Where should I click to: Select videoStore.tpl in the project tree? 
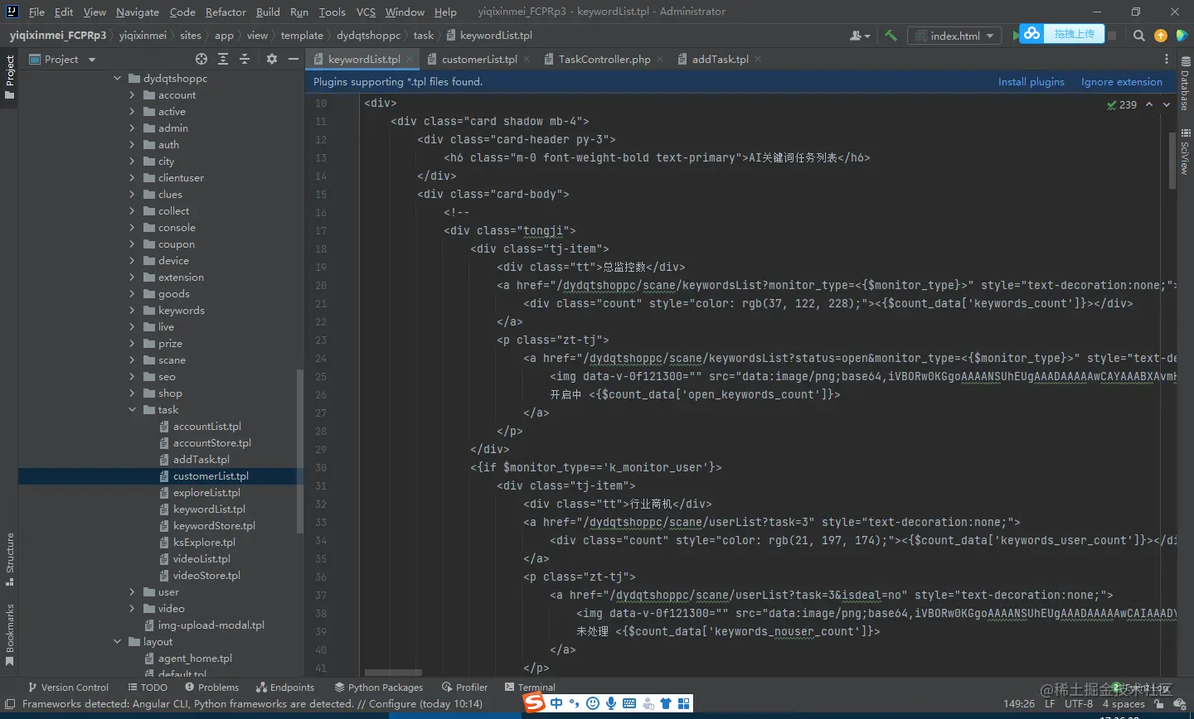click(x=206, y=576)
